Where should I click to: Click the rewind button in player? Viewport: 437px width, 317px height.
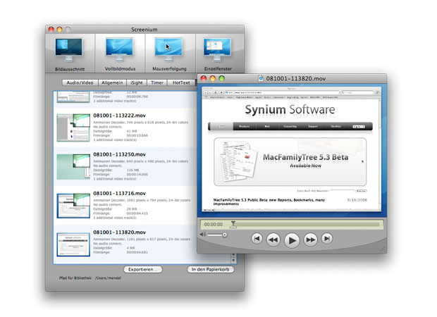[273, 240]
